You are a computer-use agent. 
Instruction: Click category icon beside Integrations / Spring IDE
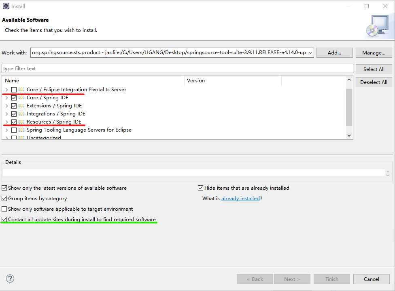(21, 113)
